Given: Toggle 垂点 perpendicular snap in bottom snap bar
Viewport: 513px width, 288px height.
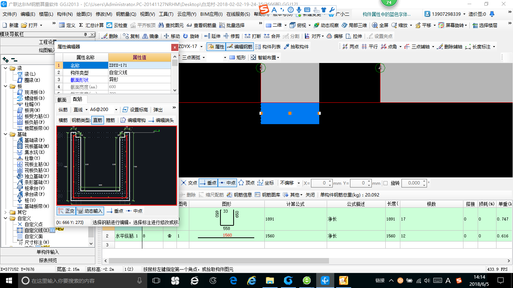Looking at the screenshot, I should (208, 183).
